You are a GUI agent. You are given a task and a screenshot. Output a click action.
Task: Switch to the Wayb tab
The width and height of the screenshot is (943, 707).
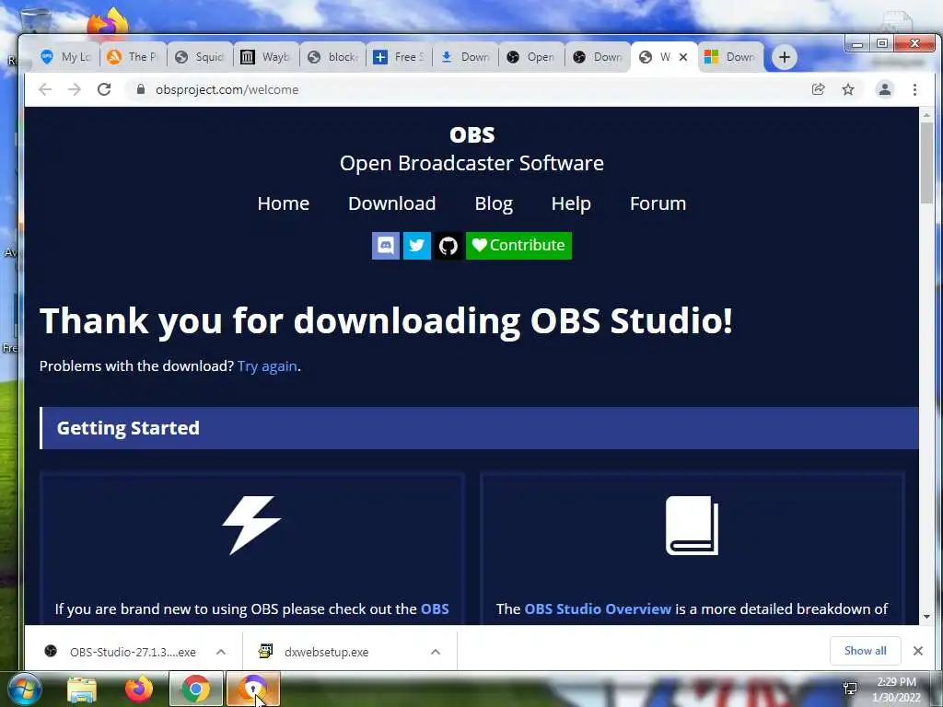(x=265, y=57)
